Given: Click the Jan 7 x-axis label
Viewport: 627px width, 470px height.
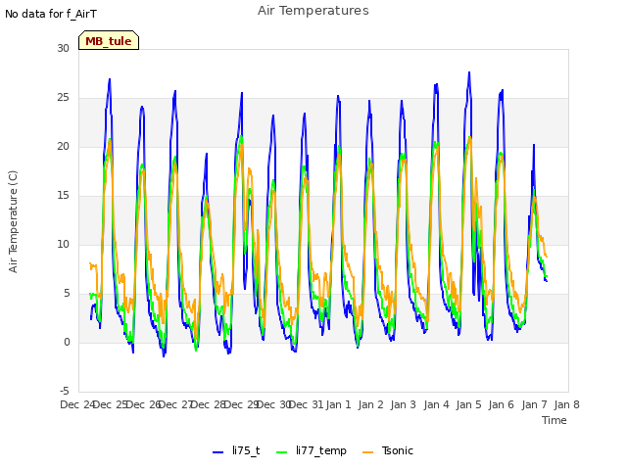Looking at the screenshot, I should [534, 404].
